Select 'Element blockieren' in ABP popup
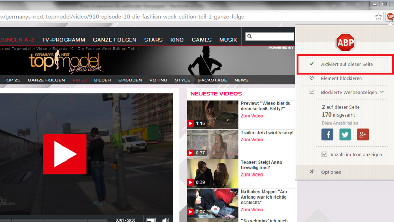 (341, 78)
